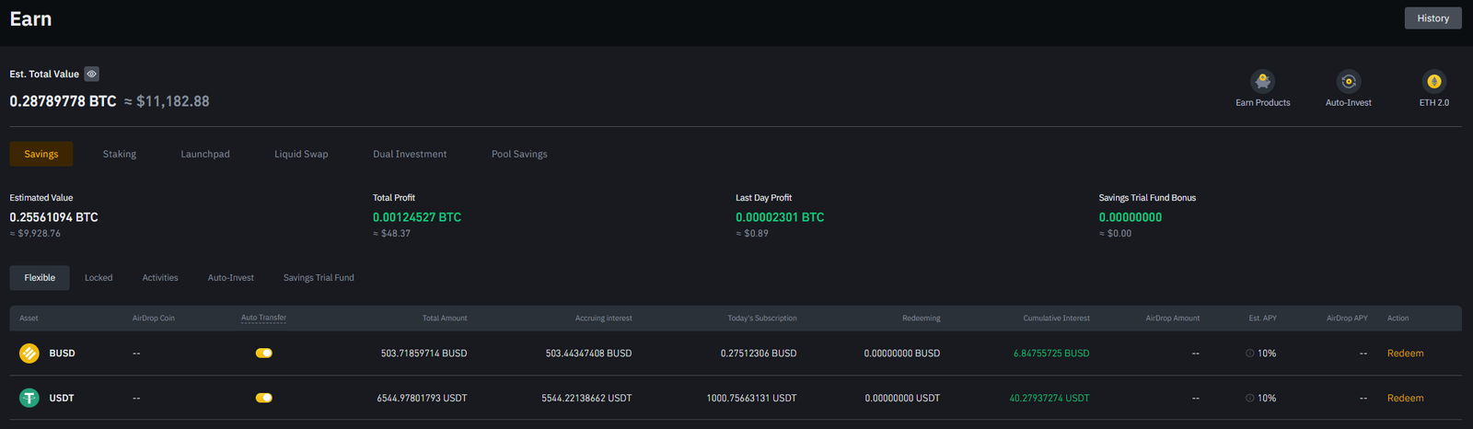1473x429 pixels.
Task: Open the Auto-Invest icon shortcut
Action: point(1348,82)
